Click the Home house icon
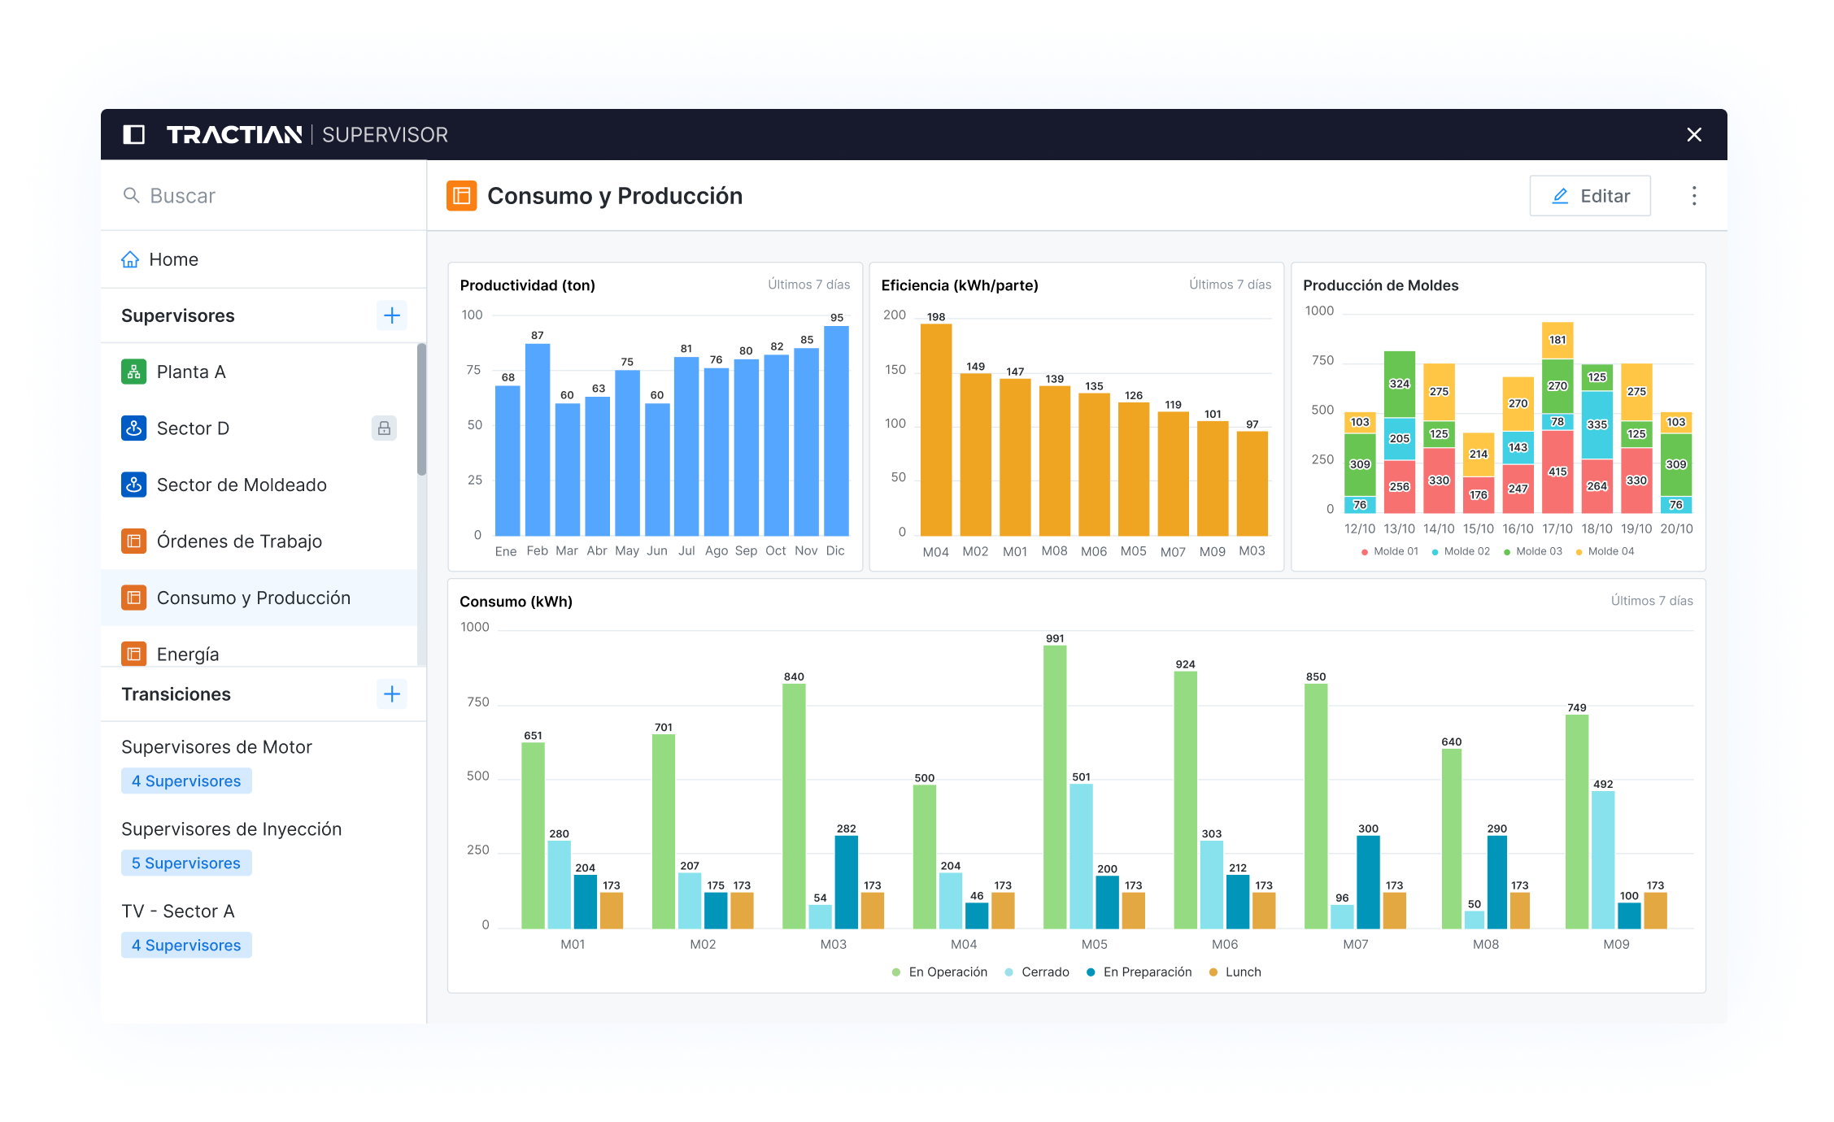The height and width of the screenshot is (1122, 1834). point(130,259)
